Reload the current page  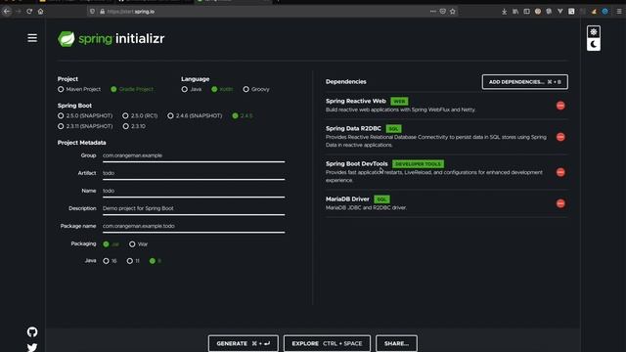tap(29, 11)
